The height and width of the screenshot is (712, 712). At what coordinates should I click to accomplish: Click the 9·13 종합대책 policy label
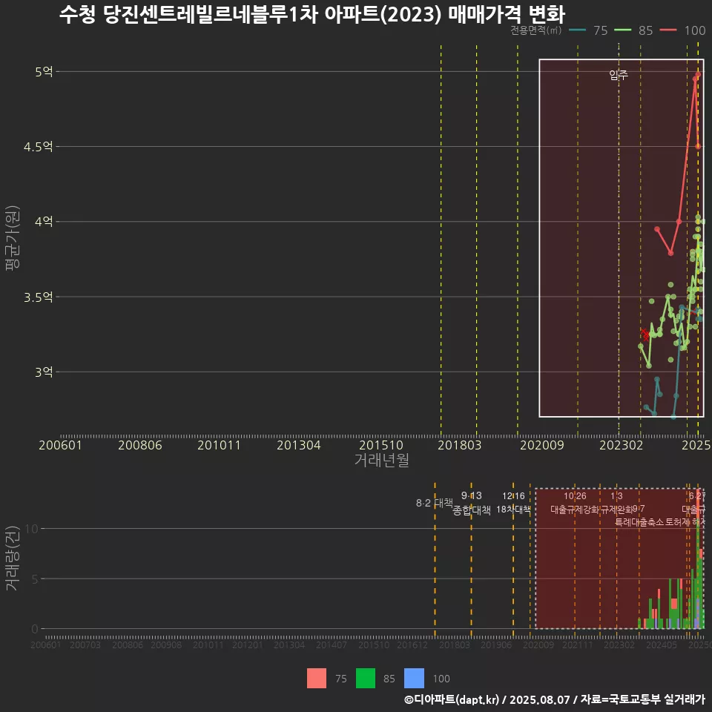coord(472,503)
